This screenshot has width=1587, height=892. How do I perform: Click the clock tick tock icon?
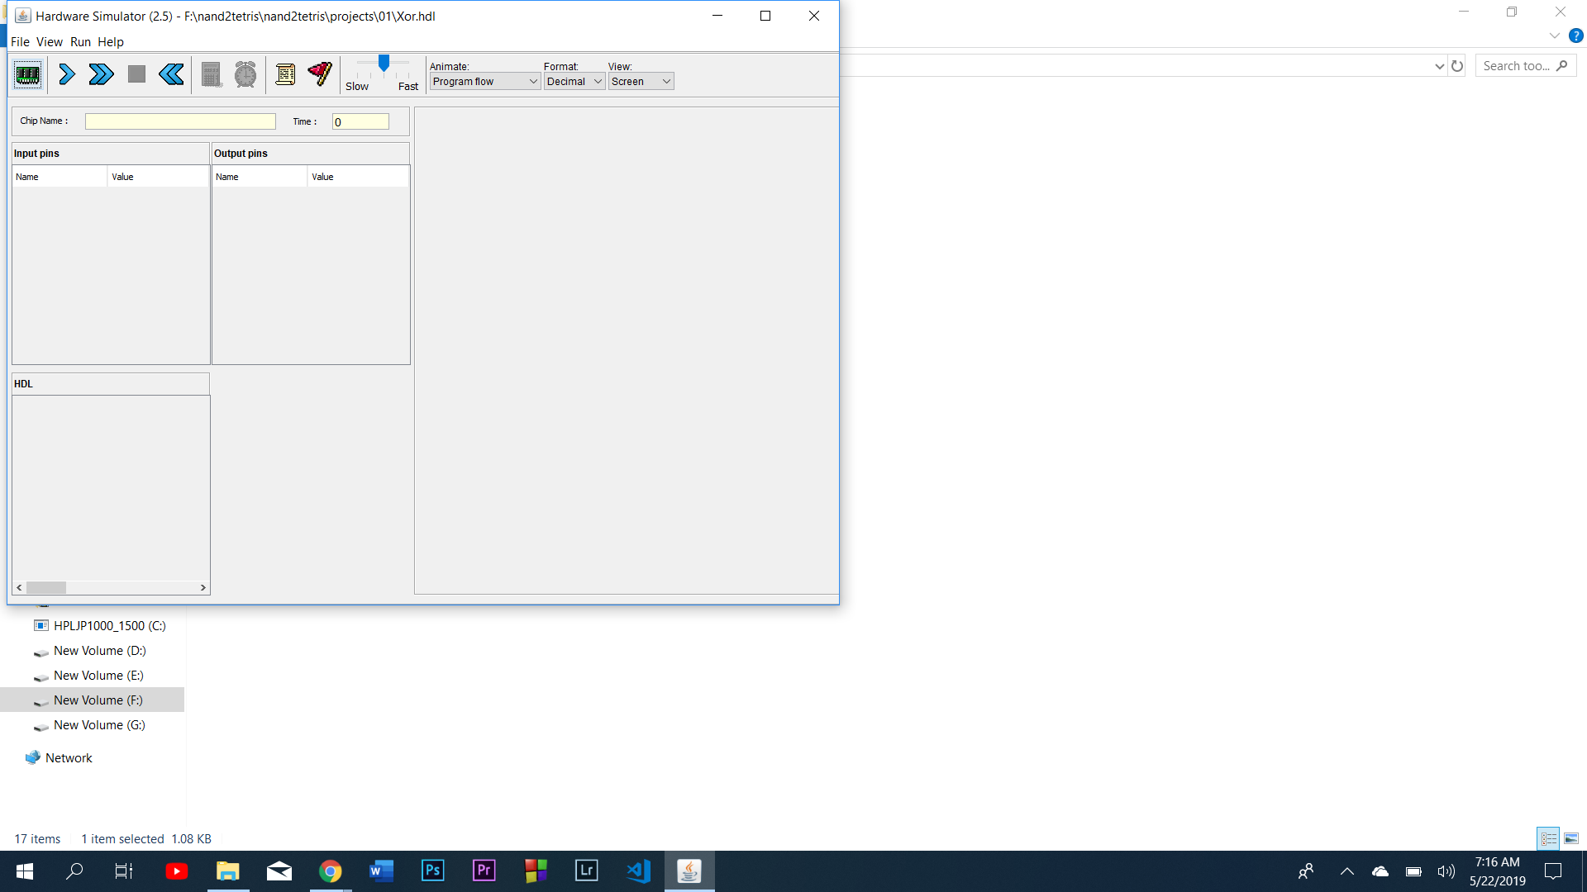pos(245,75)
